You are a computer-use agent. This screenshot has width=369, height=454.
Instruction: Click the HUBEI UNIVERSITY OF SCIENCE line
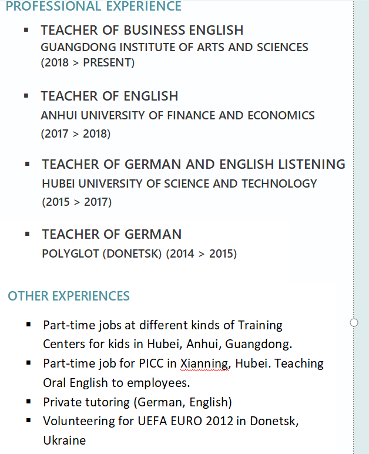tap(179, 183)
